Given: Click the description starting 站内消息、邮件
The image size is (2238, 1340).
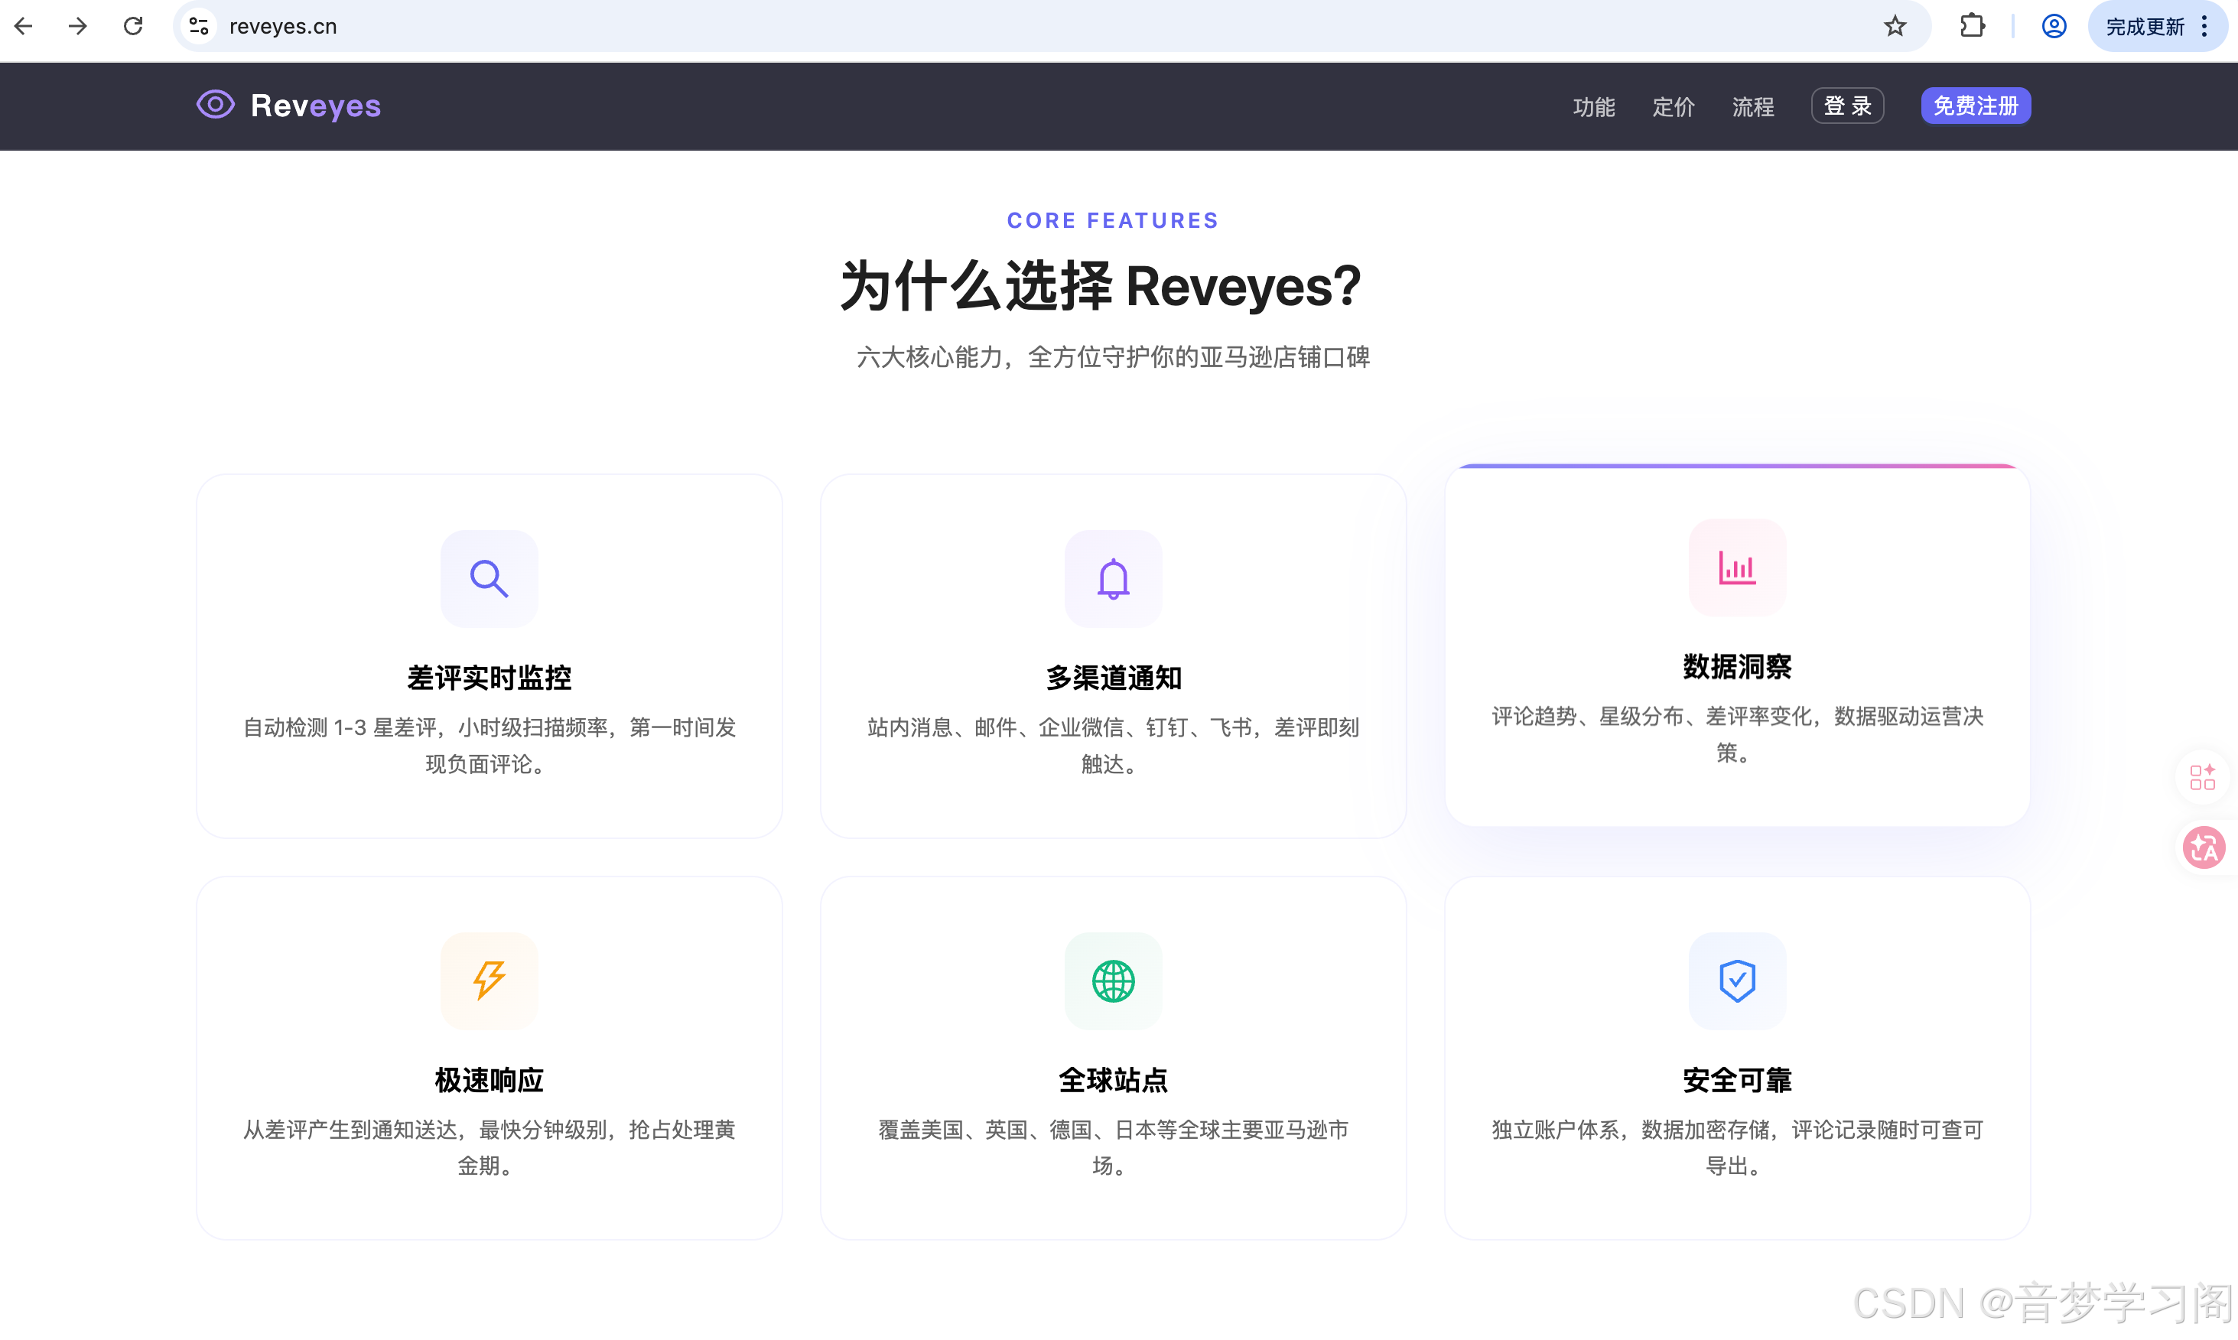Looking at the screenshot, I should click(x=1113, y=745).
